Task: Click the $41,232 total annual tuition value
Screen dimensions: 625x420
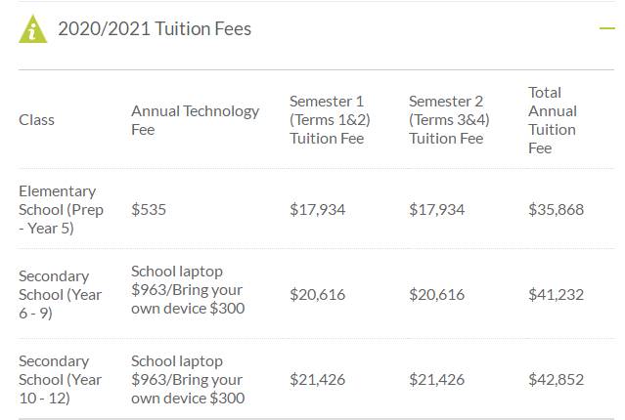Action: [x=556, y=294]
